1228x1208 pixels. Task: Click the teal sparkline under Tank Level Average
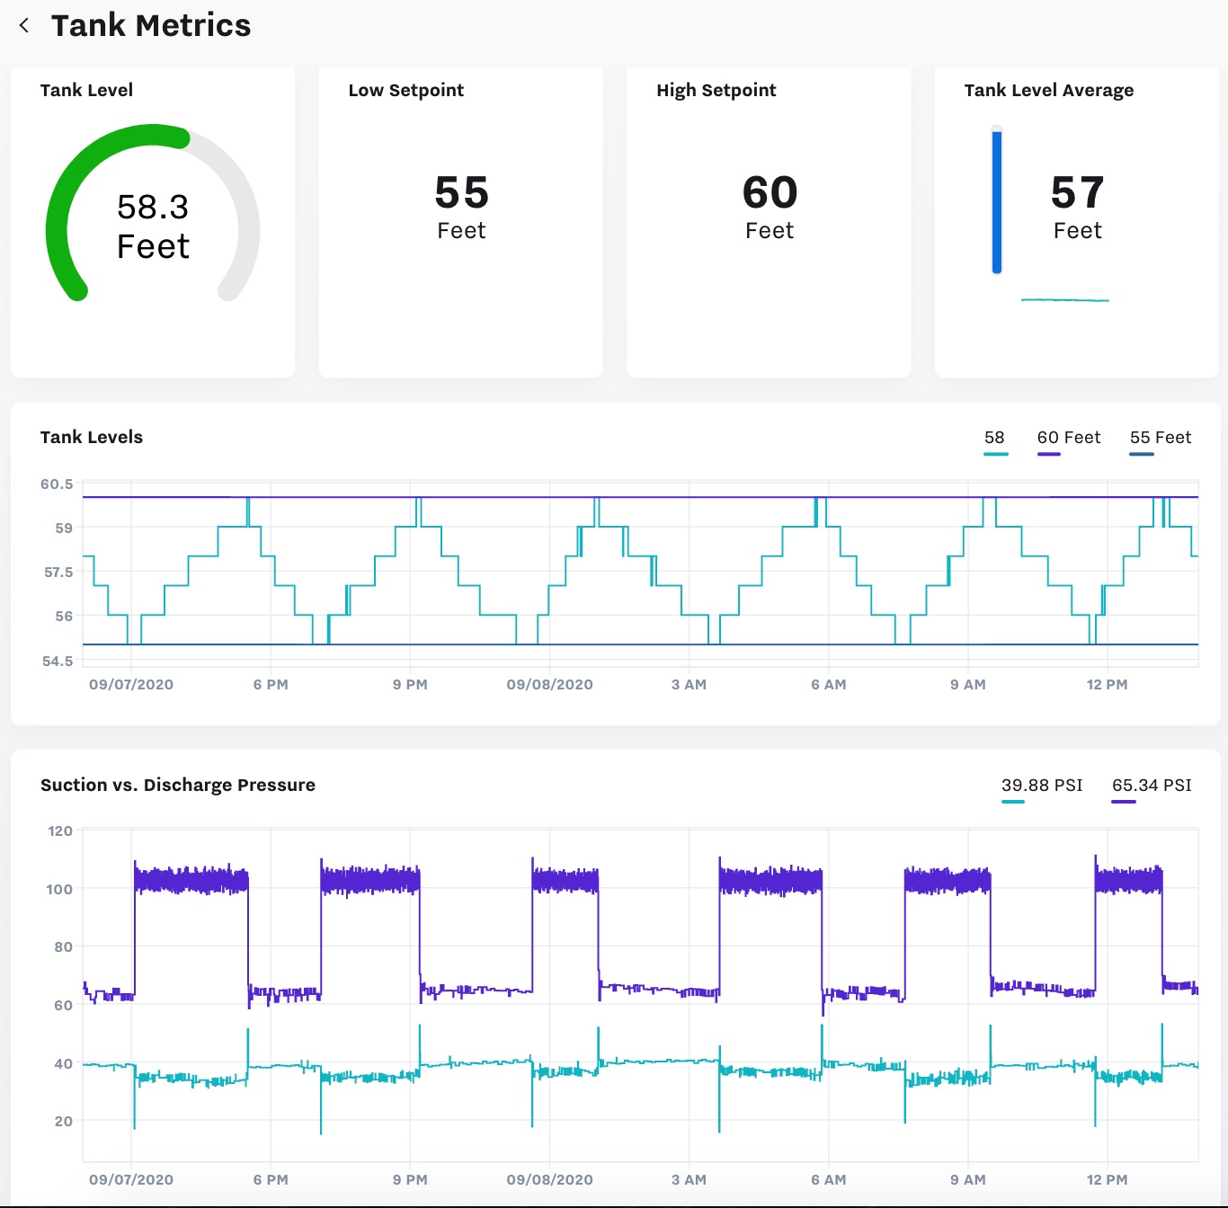point(1065,300)
